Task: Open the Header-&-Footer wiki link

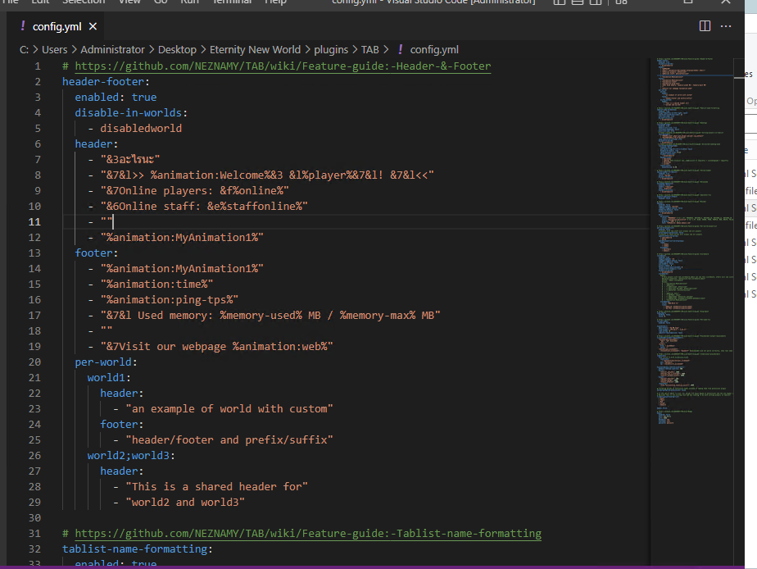Action: pyautogui.click(x=283, y=66)
